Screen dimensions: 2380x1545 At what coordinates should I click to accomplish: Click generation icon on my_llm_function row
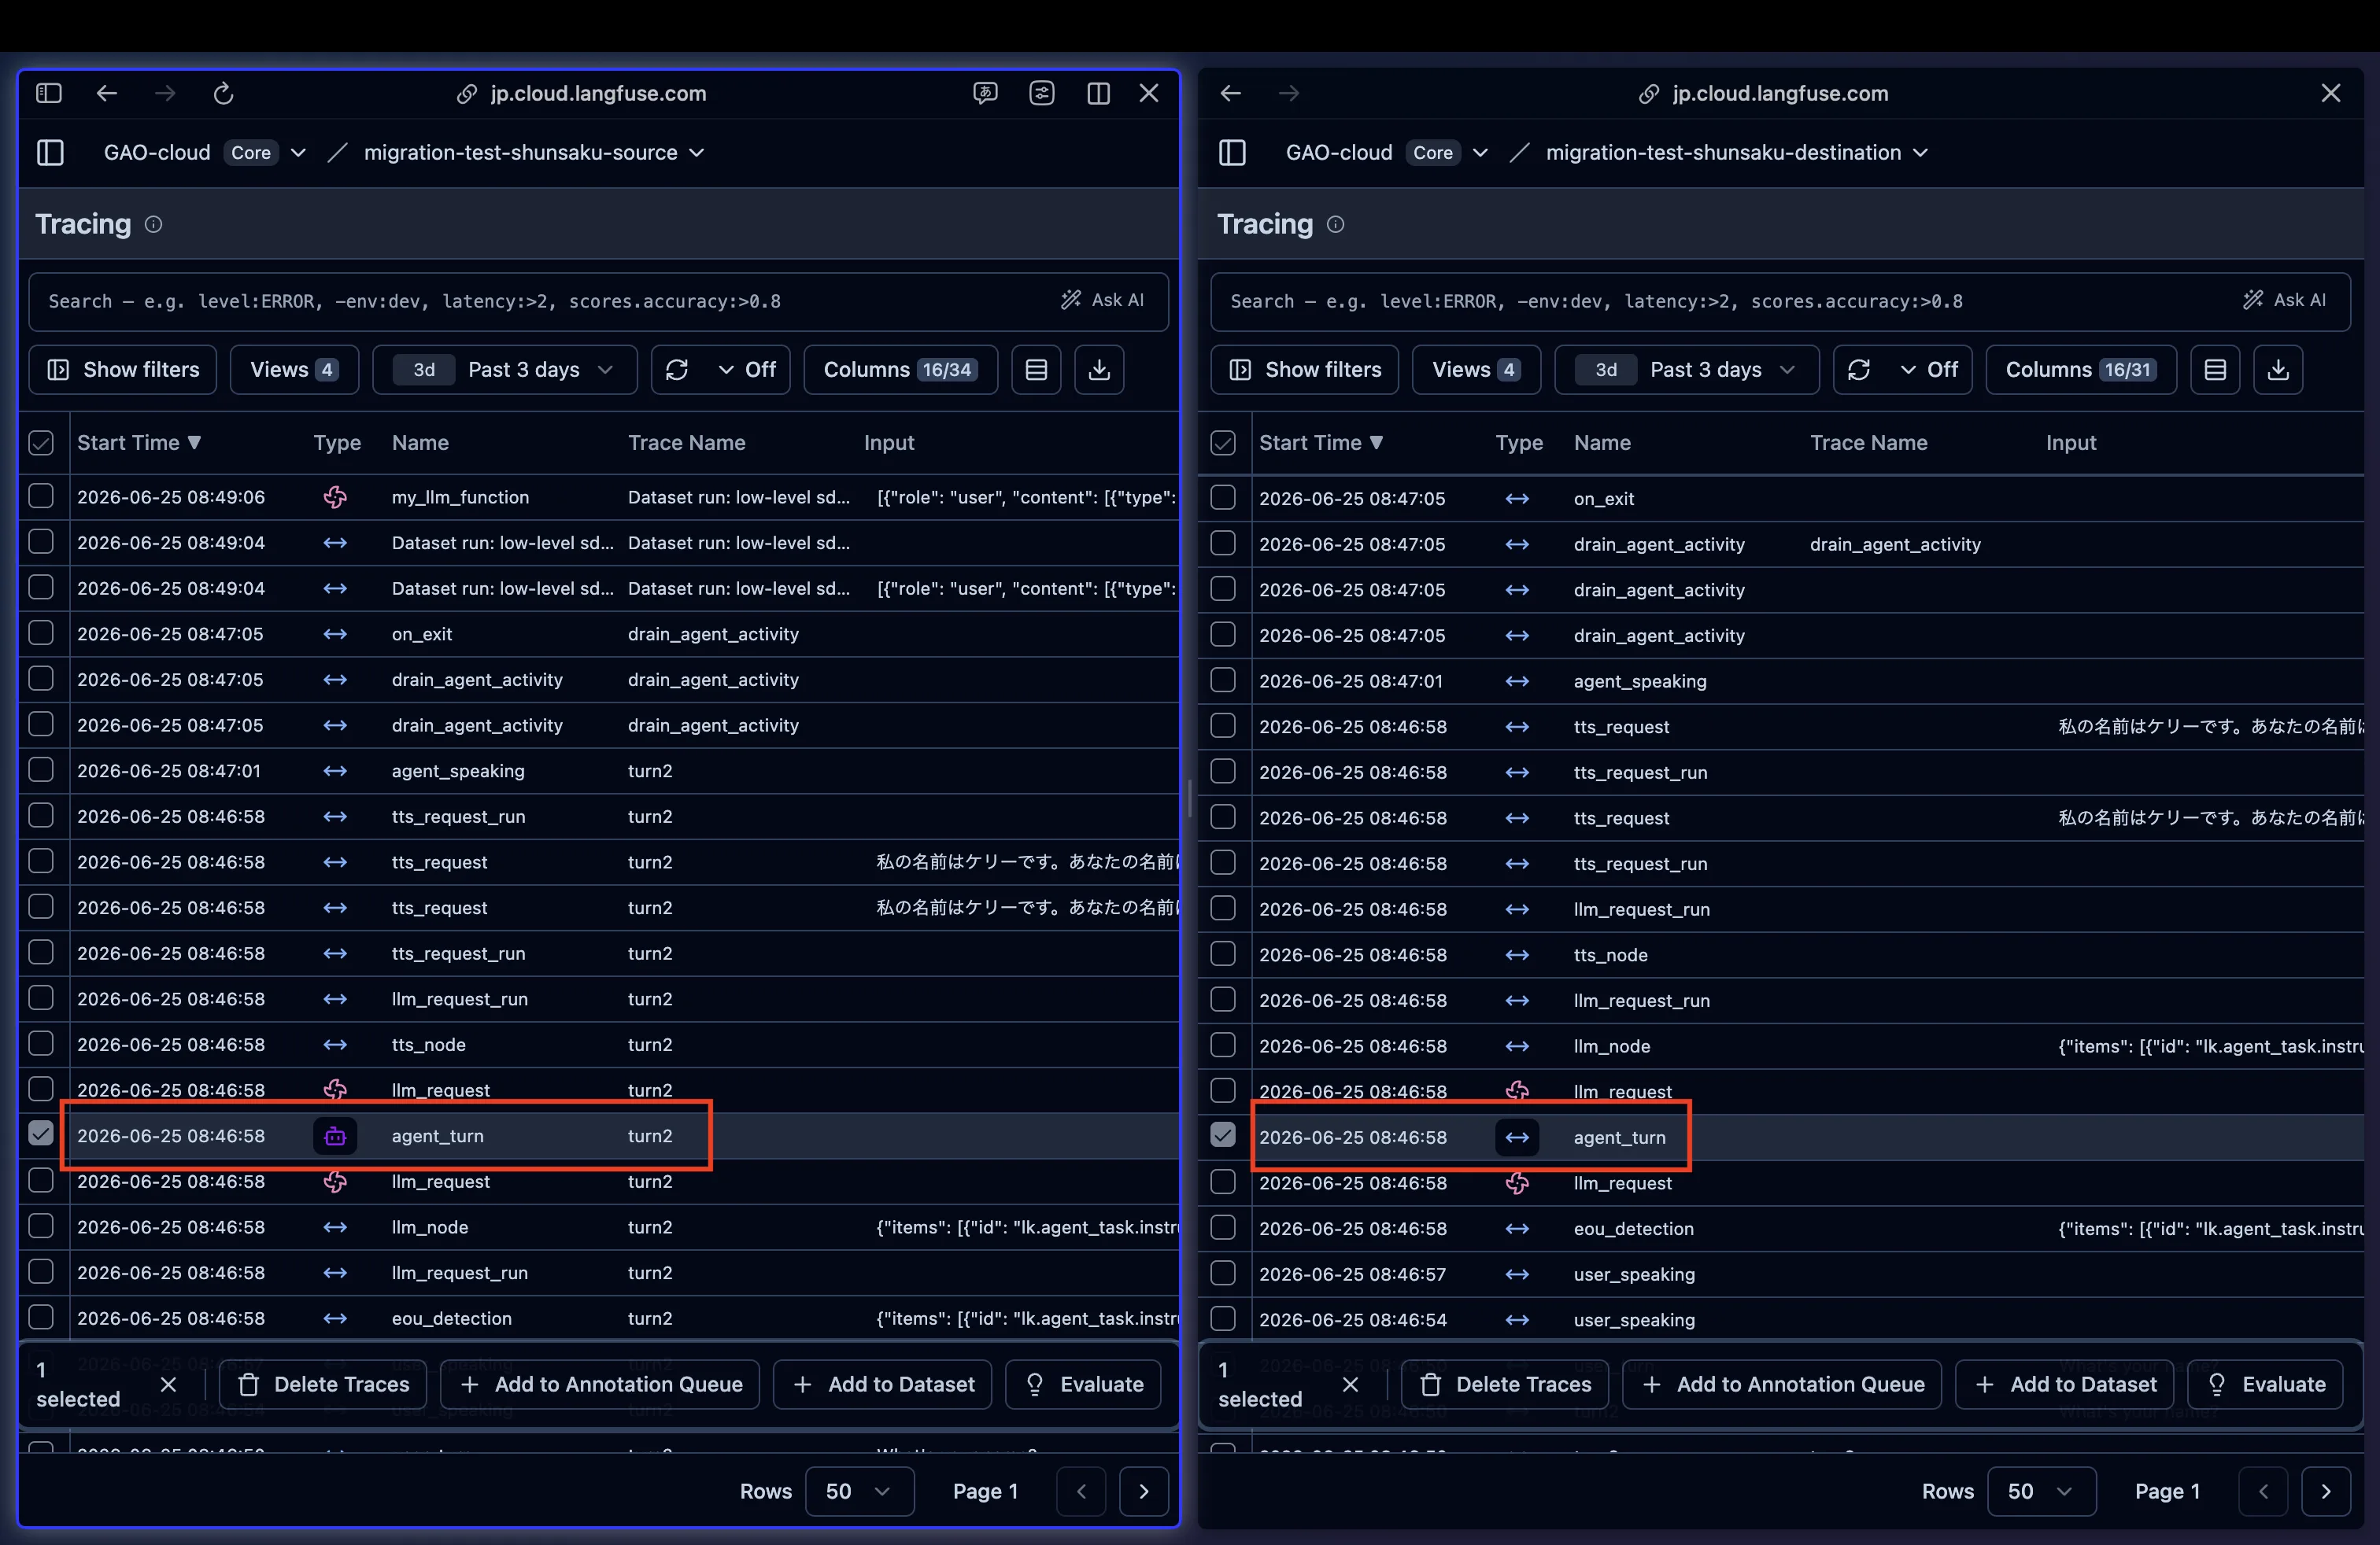pyautogui.click(x=335, y=496)
